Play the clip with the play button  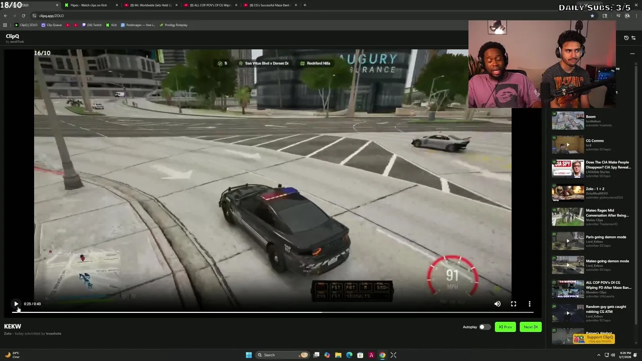click(16, 304)
